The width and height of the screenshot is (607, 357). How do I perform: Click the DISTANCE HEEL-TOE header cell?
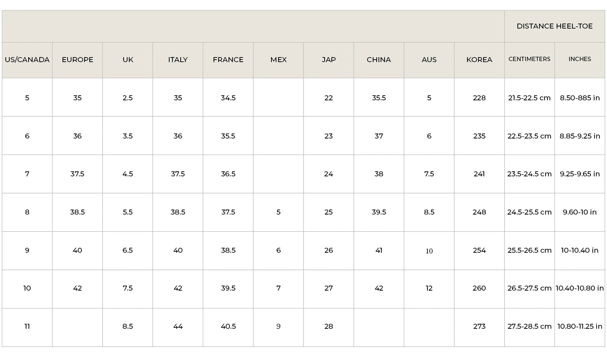tap(555, 26)
